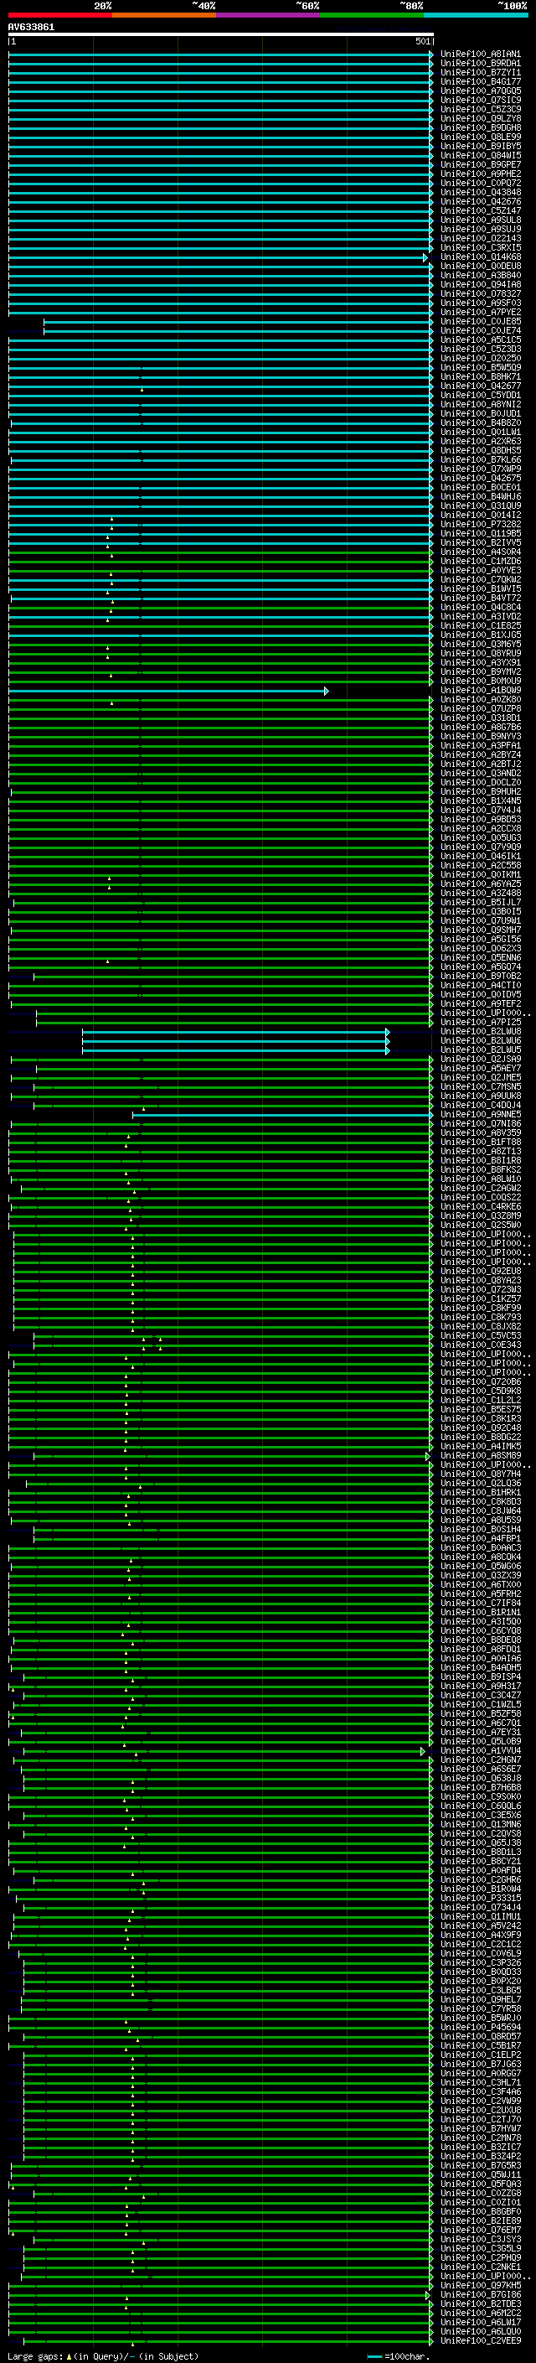Click label UniRef100_A7PYE2
The height and width of the screenshot is (2363, 536).
[x=480, y=312]
